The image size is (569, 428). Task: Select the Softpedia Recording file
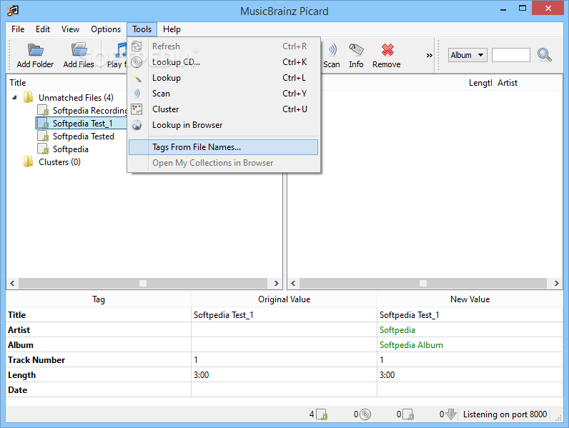coord(89,110)
